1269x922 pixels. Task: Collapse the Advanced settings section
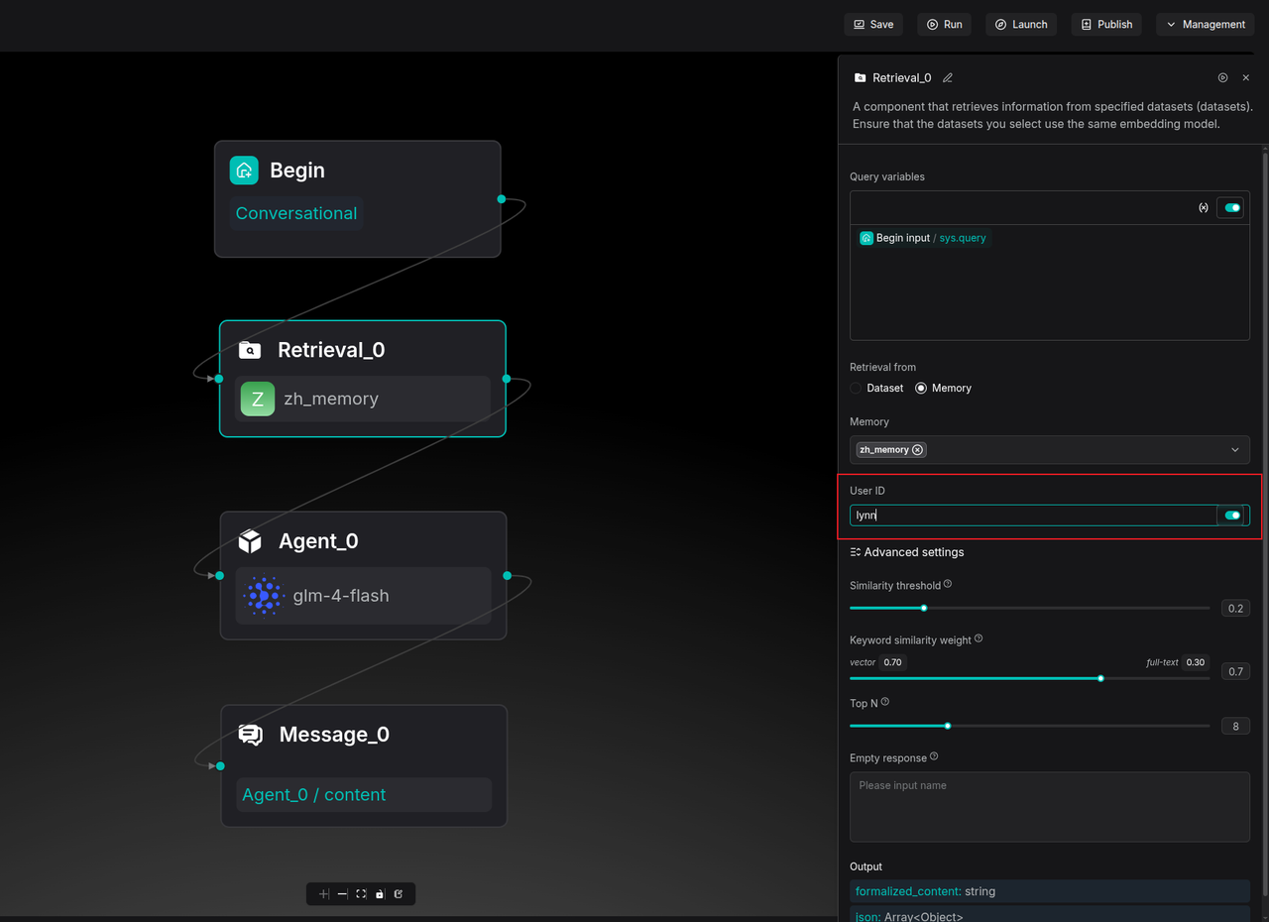coord(907,552)
